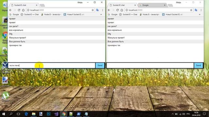The height and width of the screenshot is (117, 209).
Task: Show more bookmarks in left window
Action: click(101, 14)
